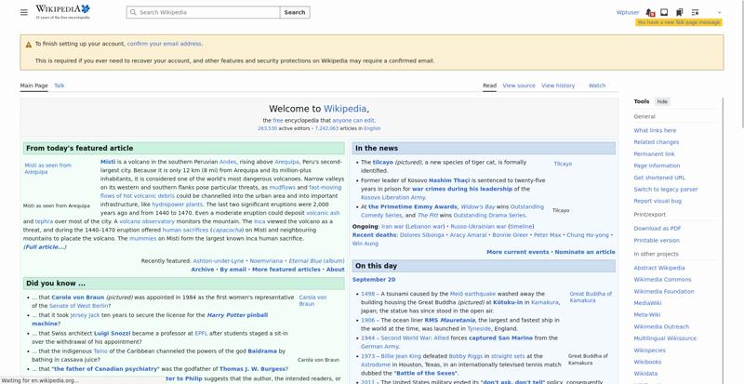Viewport: 744px width, 384px height.
Task: Click Nominate an article
Action: click(x=585, y=252)
